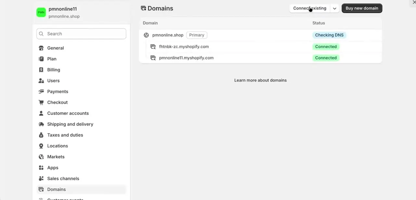
Task: Open Locations settings
Action: pos(58,146)
